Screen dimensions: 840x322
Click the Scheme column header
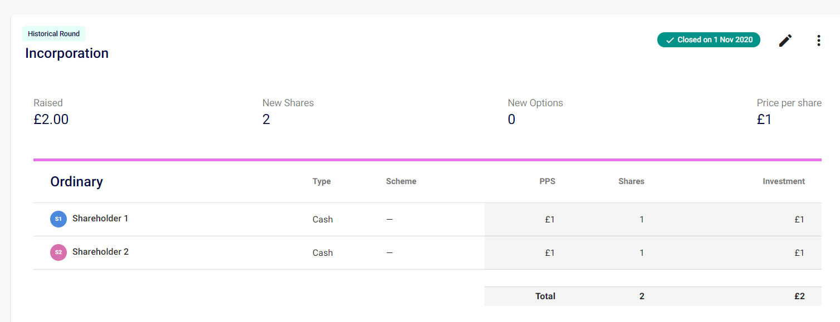point(401,181)
